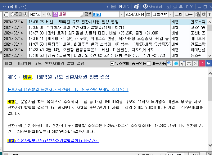This screenshot has height=155, width=212.
Task: Click the T font size icon
Action: point(186,6)
